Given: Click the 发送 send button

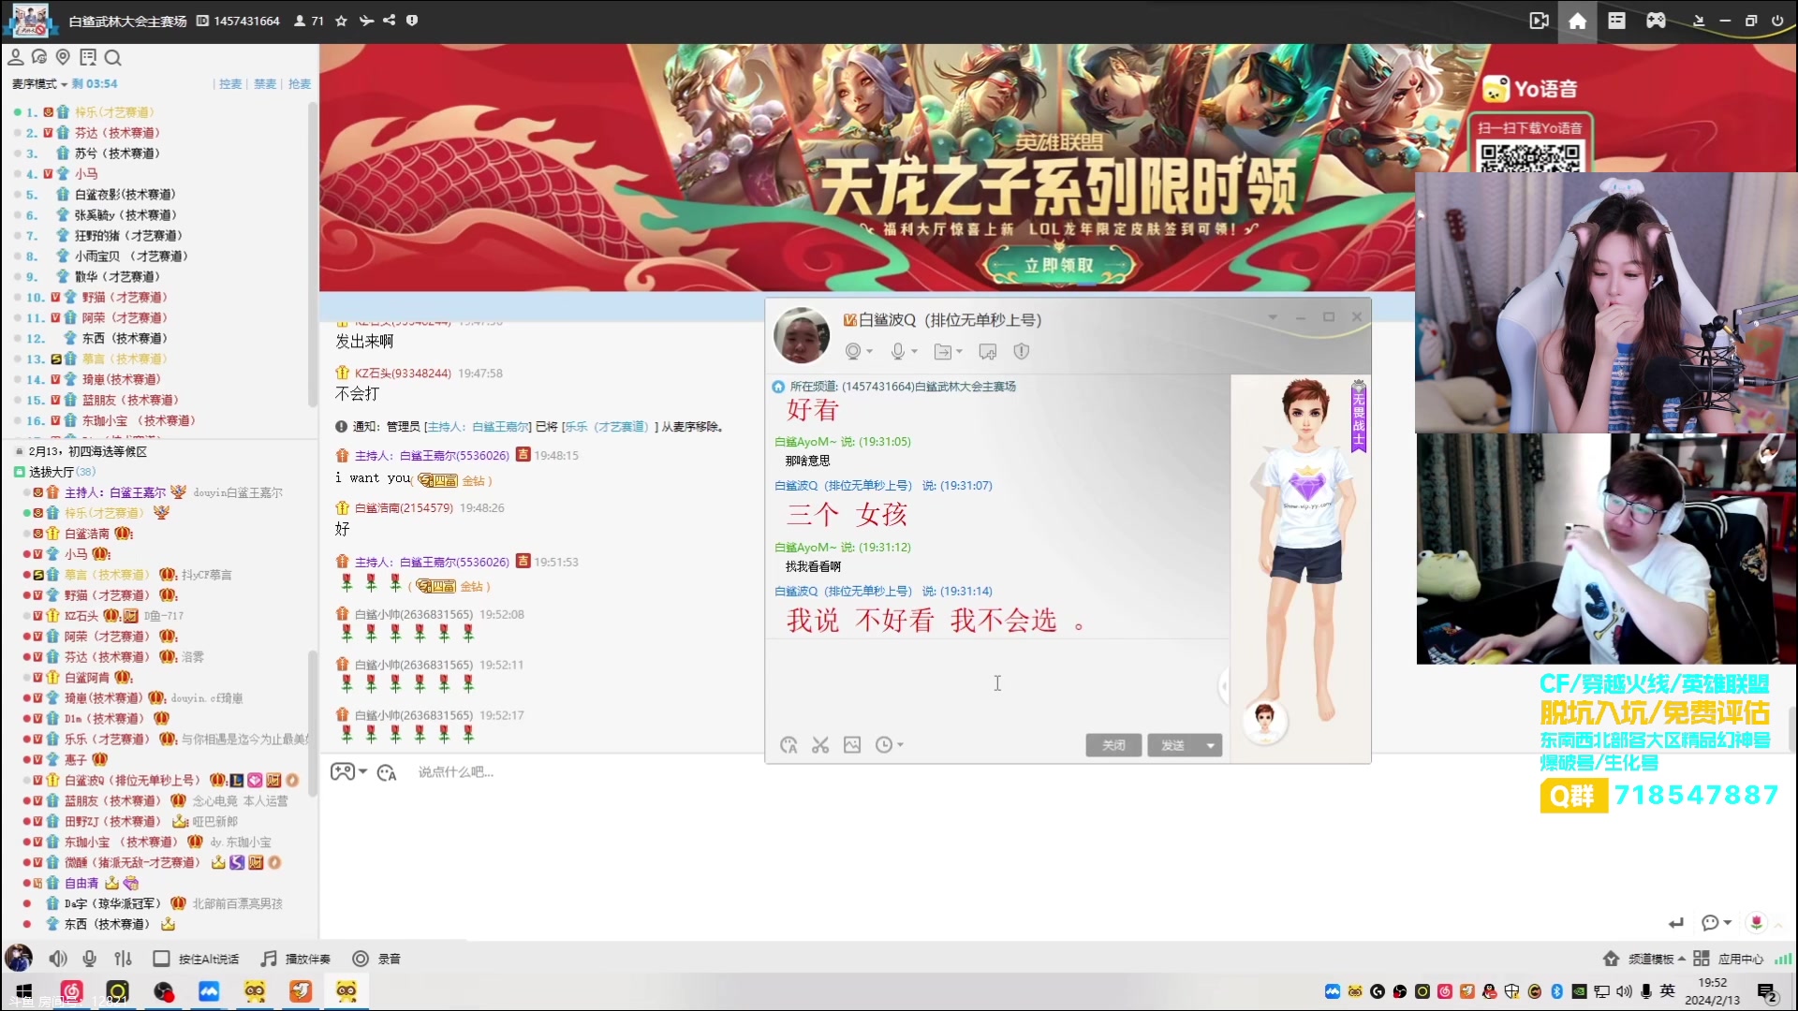Looking at the screenshot, I should [x=1173, y=745].
